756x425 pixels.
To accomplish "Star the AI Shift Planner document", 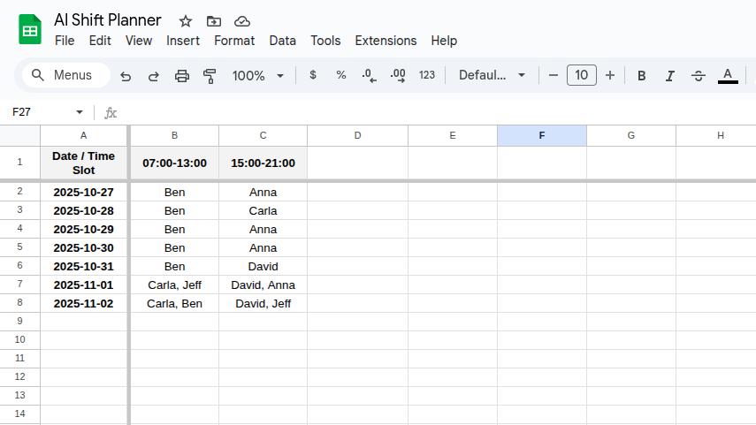I will pyautogui.click(x=185, y=21).
